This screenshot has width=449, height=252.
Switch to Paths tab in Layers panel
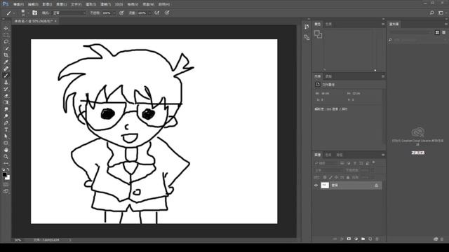pos(340,155)
